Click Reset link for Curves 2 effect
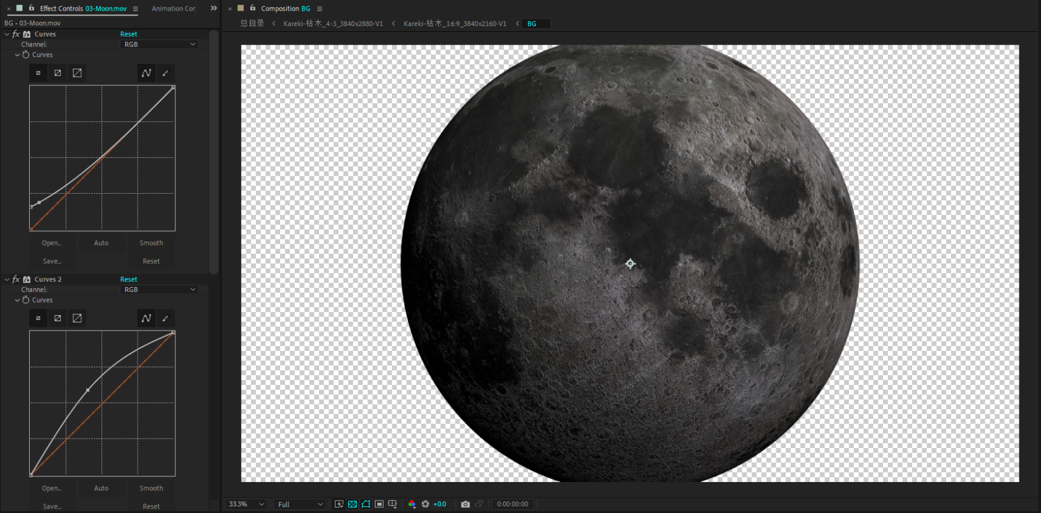This screenshot has width=1041, height=513. tap(128, 279)
